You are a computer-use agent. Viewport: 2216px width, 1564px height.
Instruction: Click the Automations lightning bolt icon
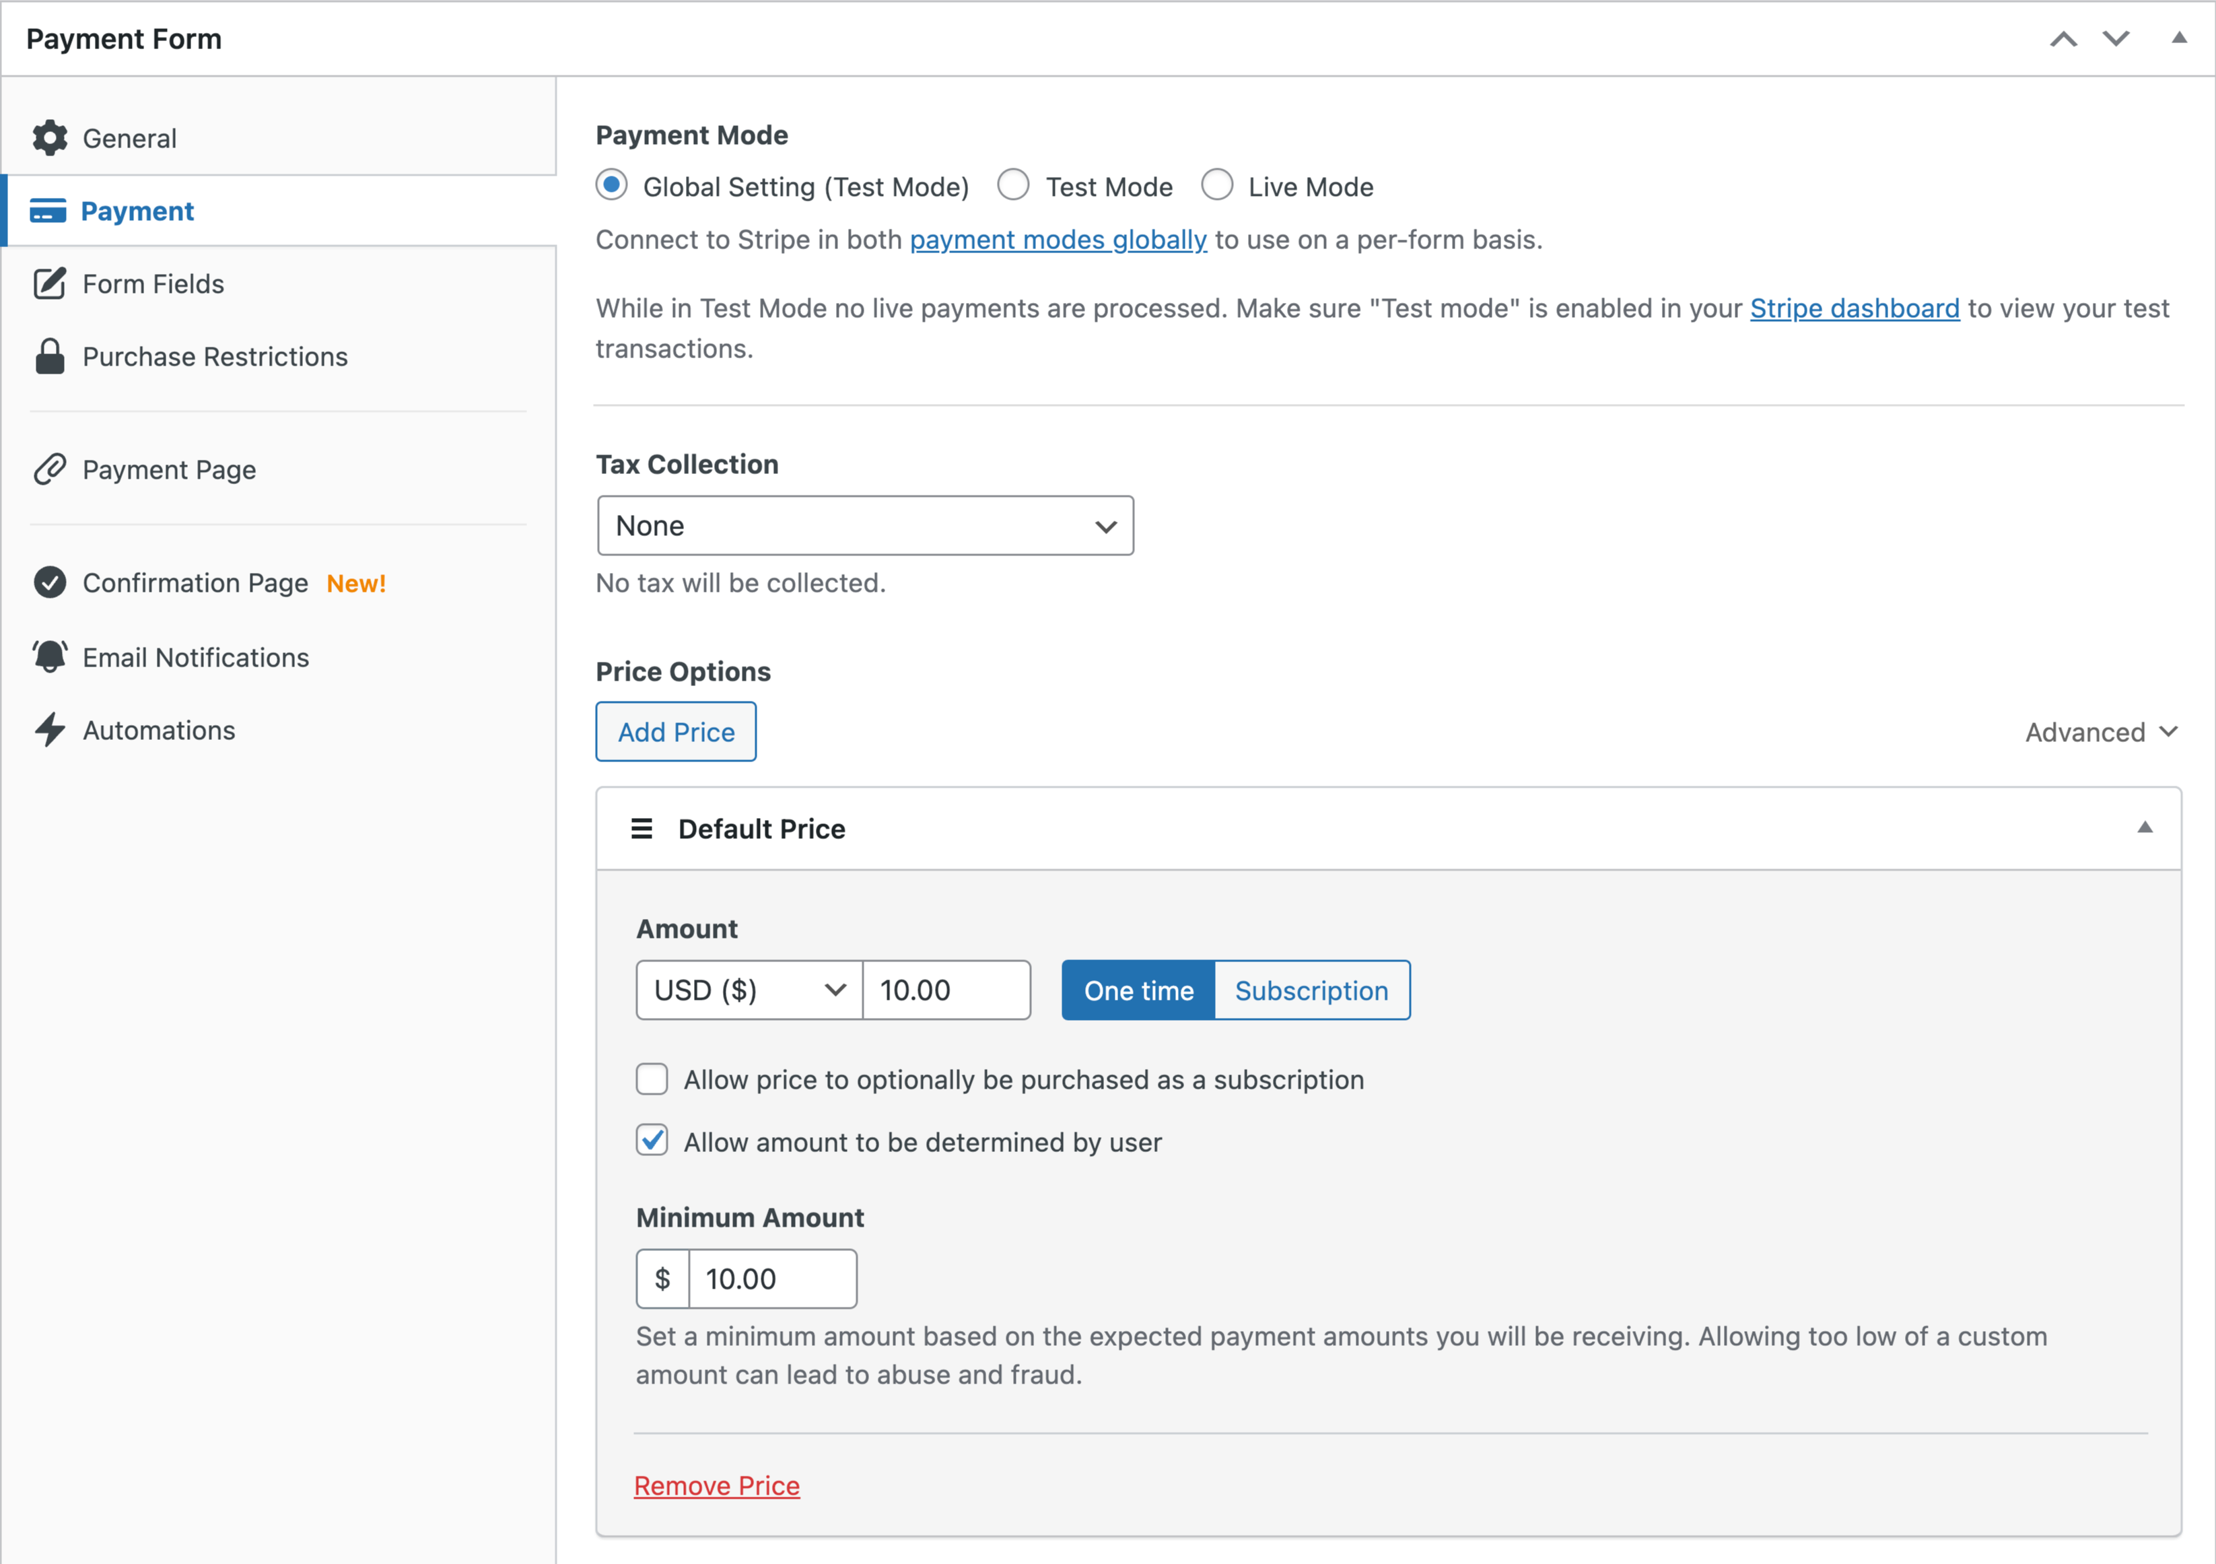[x=49, y=730]
